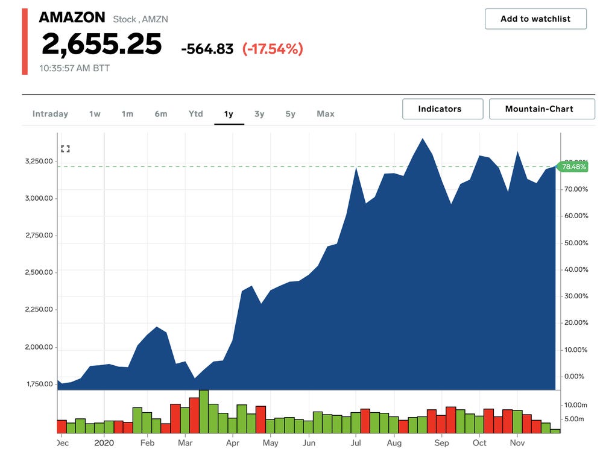Viewport: 603px width, 452px height.
Task: Switch to Intraday time range
Action: (50, 114)
